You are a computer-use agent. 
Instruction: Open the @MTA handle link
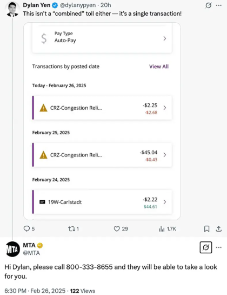point(31,253)
